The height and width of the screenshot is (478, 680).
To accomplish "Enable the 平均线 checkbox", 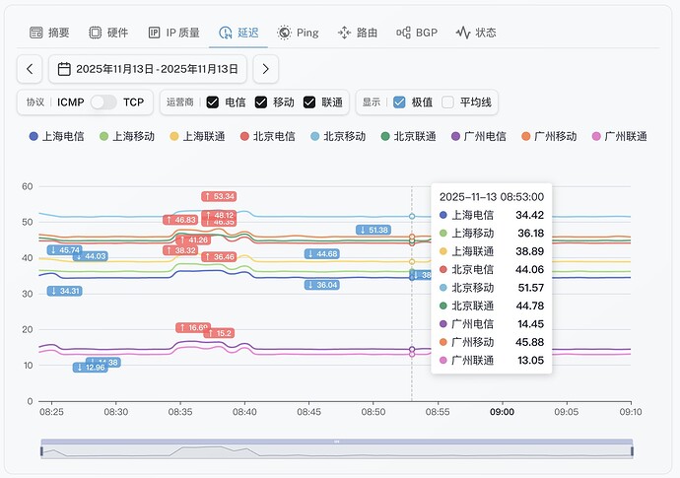I will click(448, 102).
